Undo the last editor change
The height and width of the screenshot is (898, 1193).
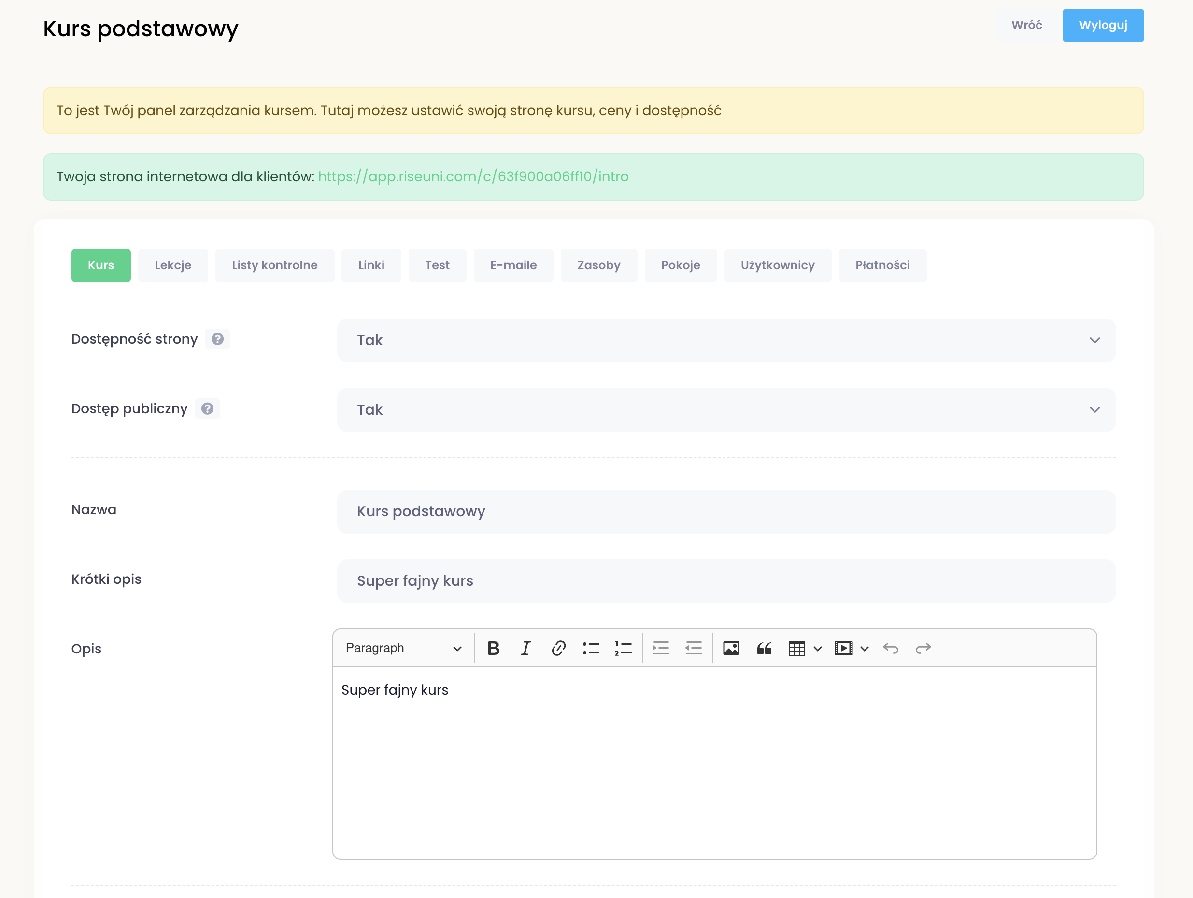[891, 648]
